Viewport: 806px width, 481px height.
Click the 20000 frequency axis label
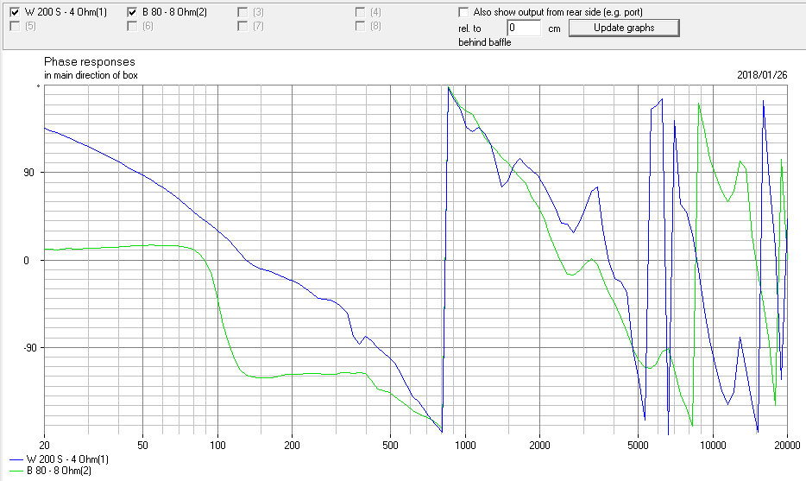tap(788, 446)
